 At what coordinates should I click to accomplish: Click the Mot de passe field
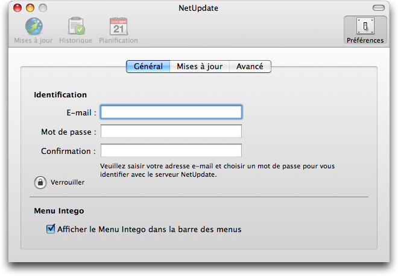[171, 131]
